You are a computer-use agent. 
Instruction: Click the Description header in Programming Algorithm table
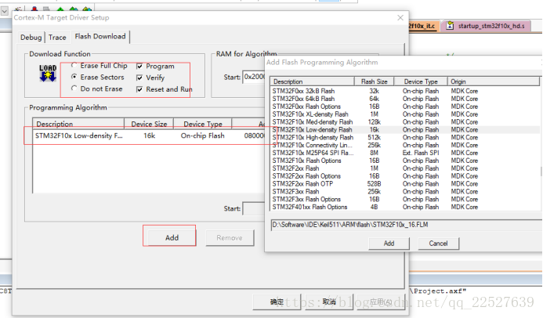(x=78, y=124)
